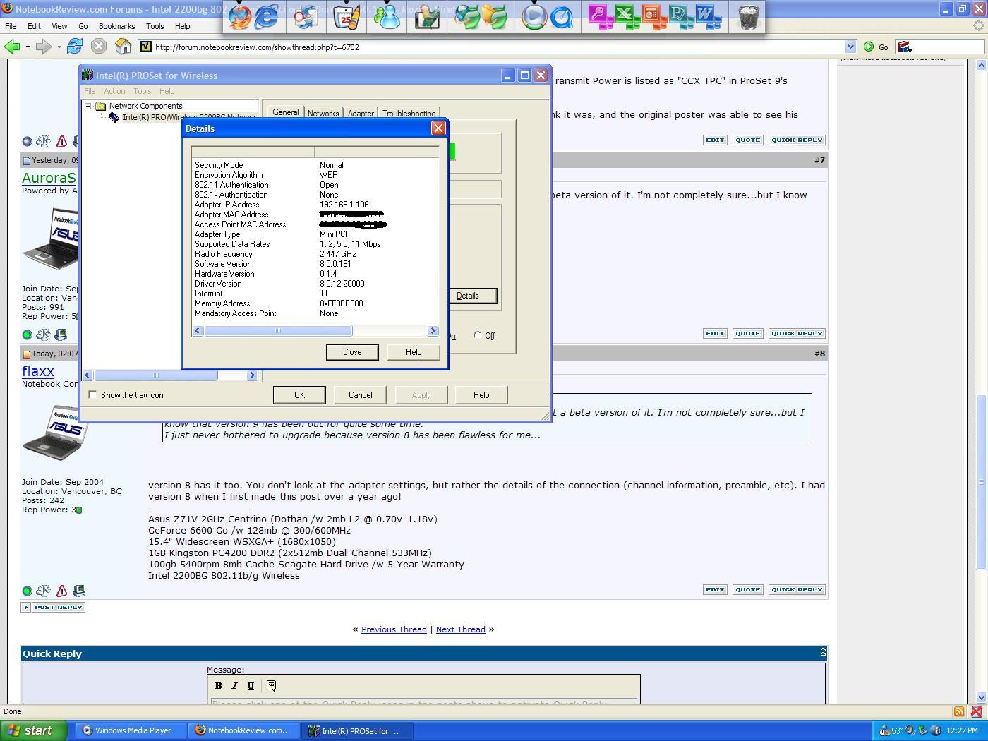988x741 pixels.
Task: Open the Bookmarks menu
Action: tap(116, 26)
